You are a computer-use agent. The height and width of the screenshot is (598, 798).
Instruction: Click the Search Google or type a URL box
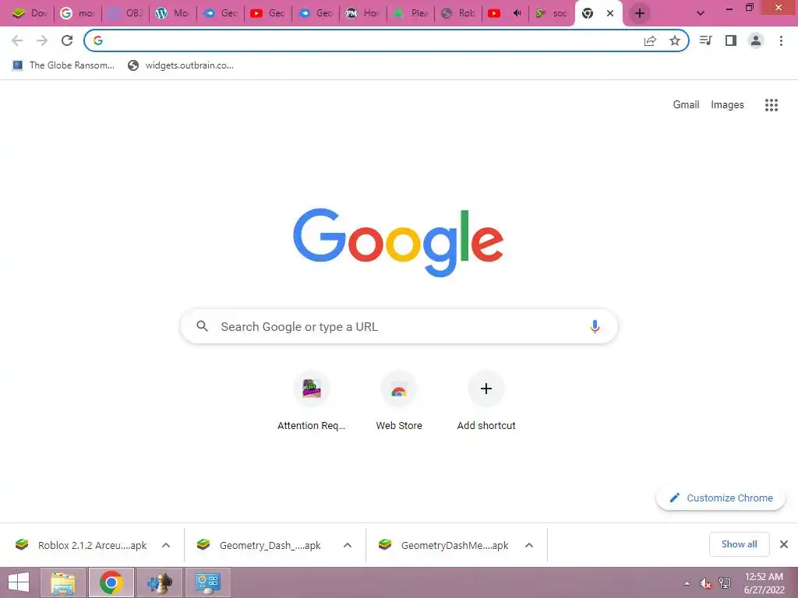coord(399,326)
